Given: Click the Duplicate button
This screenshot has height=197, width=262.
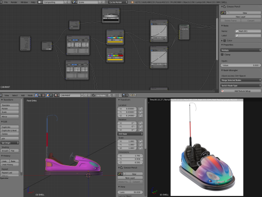Looking at the screenshot, I should click(10, 127).
